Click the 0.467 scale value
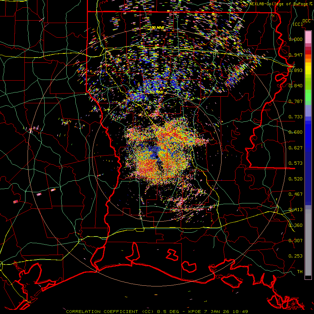Viewport: 314px width, 314px height. tap(296, 194)
